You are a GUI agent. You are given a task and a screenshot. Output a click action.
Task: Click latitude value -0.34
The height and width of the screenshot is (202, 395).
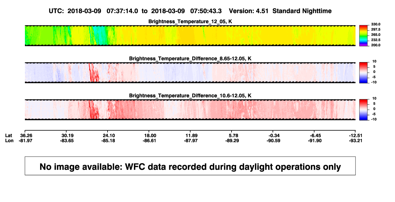click(x=273, y=135)
